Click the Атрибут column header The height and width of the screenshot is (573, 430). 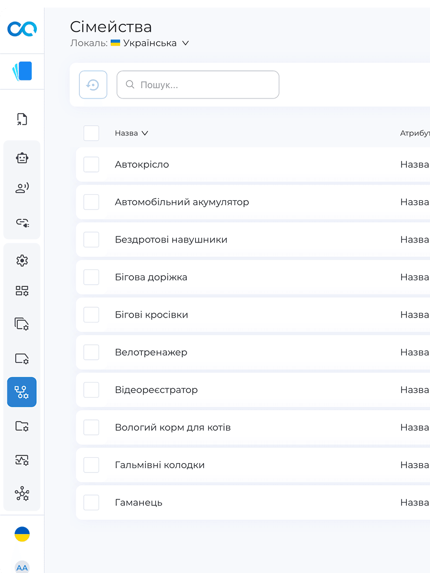[x=415, y=133]
